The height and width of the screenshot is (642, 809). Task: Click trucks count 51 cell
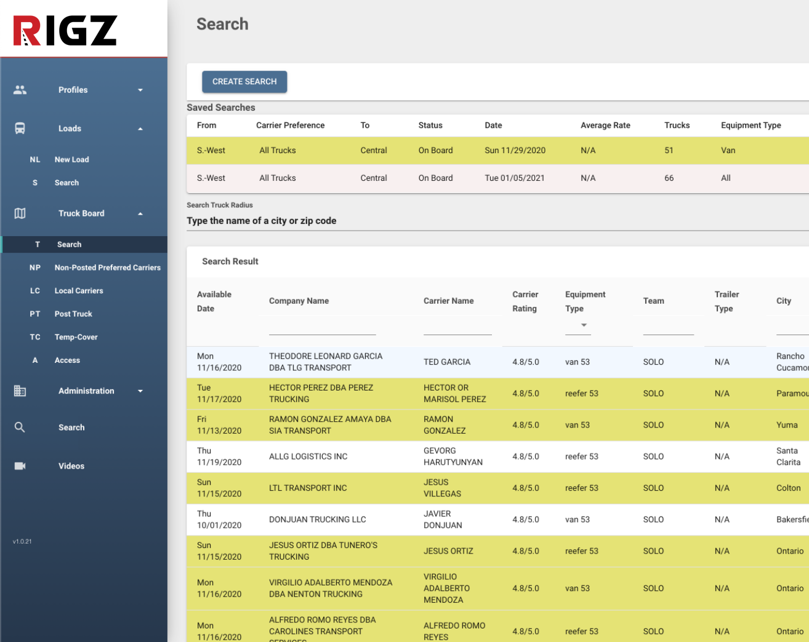click(x=669, y=150)
